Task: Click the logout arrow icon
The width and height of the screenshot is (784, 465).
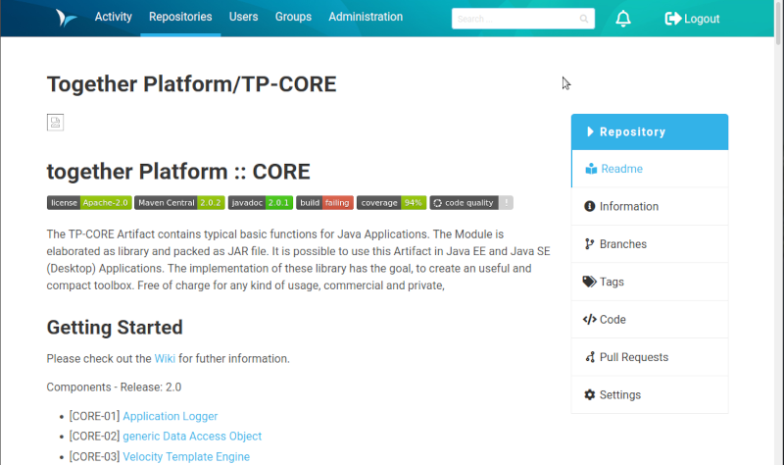Action: coord(673,19)
